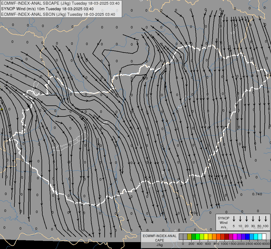Click the 0.548 value in wind legend
This screenshot has width=271, height=249.
(x=258, y=228)
